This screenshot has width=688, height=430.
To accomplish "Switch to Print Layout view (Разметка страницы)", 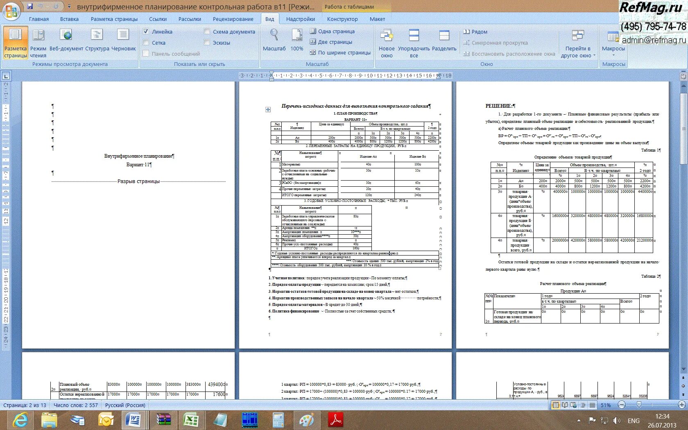I will [16, 43].
